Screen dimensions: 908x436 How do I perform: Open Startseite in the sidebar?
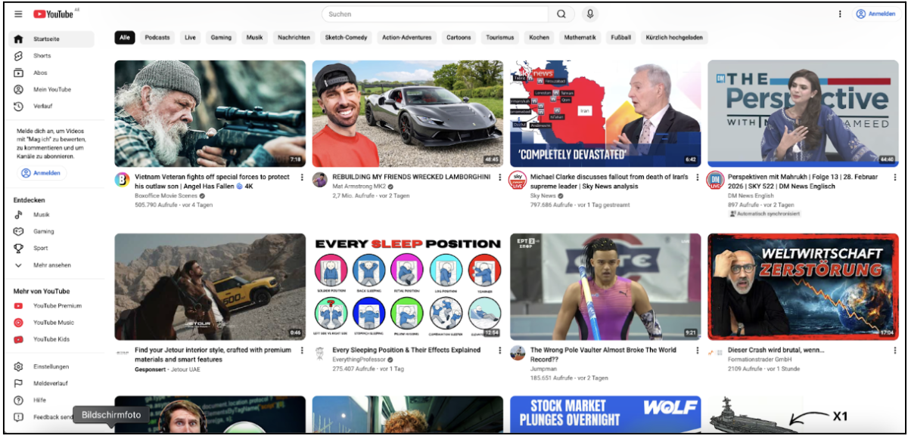point(51,39)
